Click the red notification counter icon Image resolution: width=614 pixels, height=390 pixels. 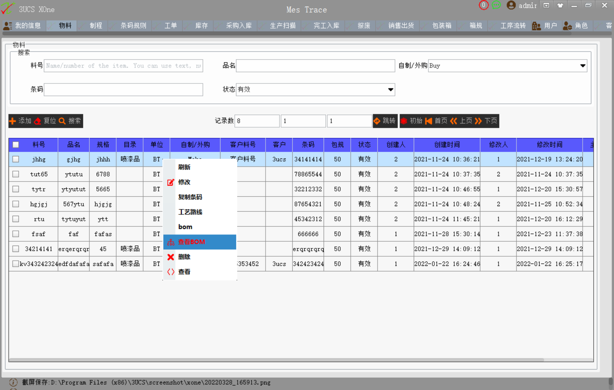pyautogui.click(x=483, y=5)
